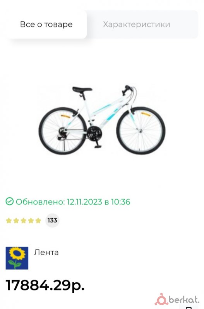Open the Все о товаре tab
The width and height of the screenshot is (204, 309).
click(46, 24)
